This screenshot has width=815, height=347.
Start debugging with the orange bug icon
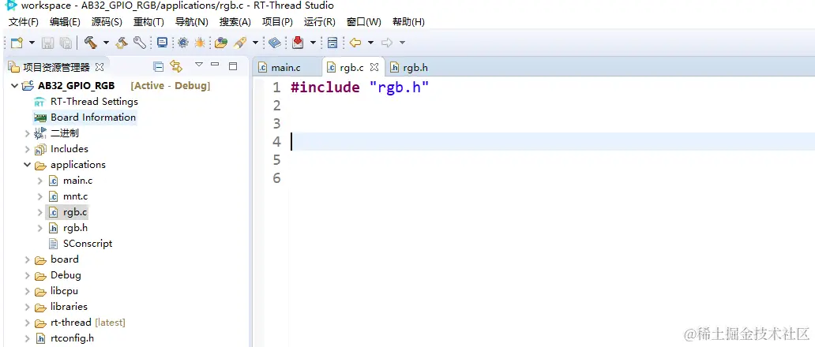[200, 43]
